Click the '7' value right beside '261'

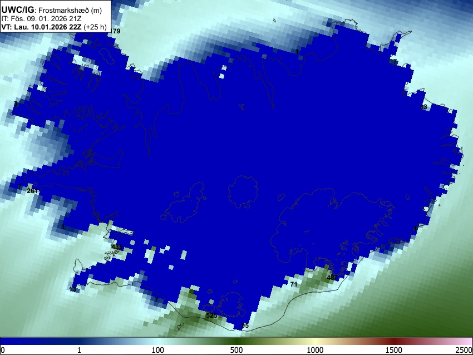19,188
